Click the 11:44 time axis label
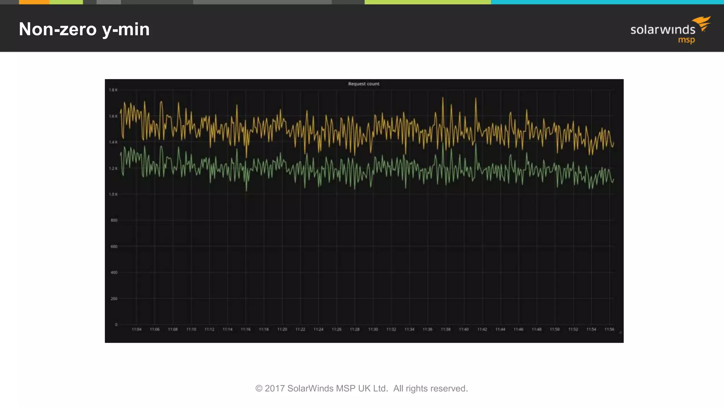Screen dimensions: 724x407 tap(500, 329)
